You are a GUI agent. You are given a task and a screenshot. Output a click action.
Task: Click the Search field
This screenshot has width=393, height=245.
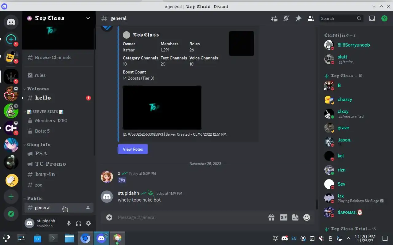[x=341, y=18]
